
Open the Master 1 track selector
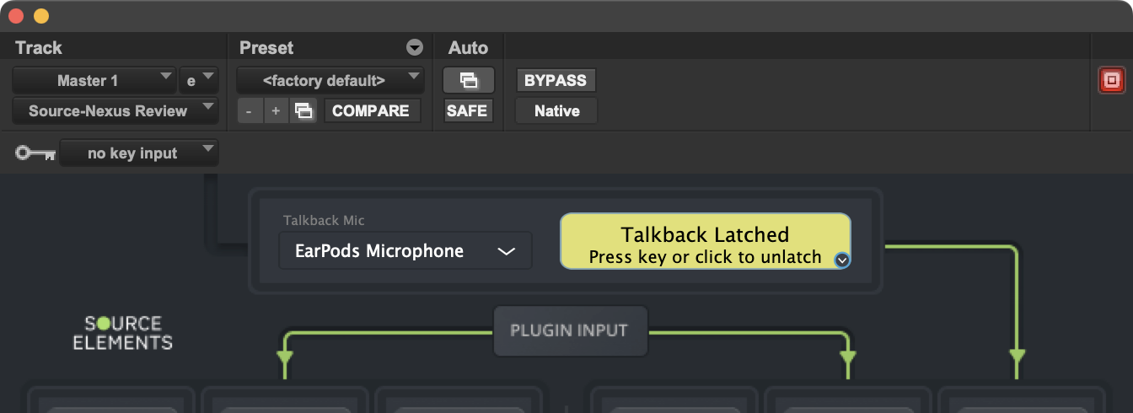[x=94, y=81]
